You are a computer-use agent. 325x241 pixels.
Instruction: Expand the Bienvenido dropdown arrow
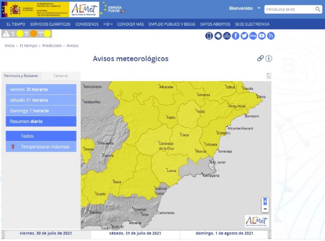pyautogui.click(x=259, y=9)
